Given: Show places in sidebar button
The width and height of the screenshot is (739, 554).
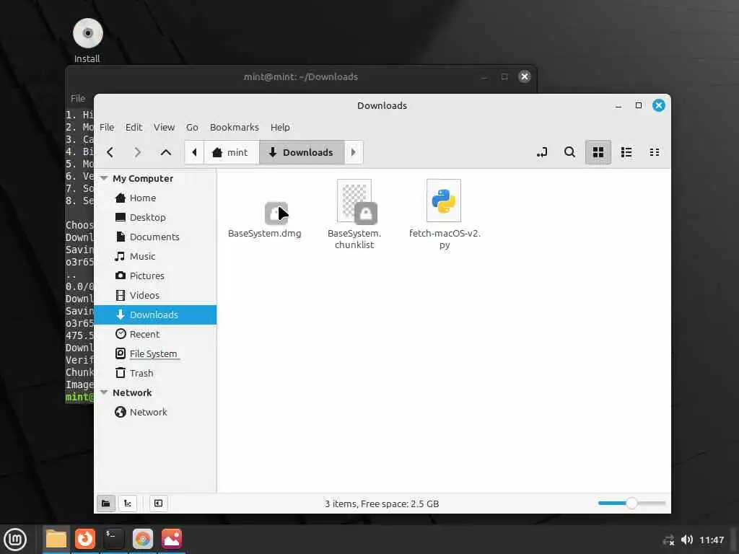Looking at the screenshot, I should point(106,503).
